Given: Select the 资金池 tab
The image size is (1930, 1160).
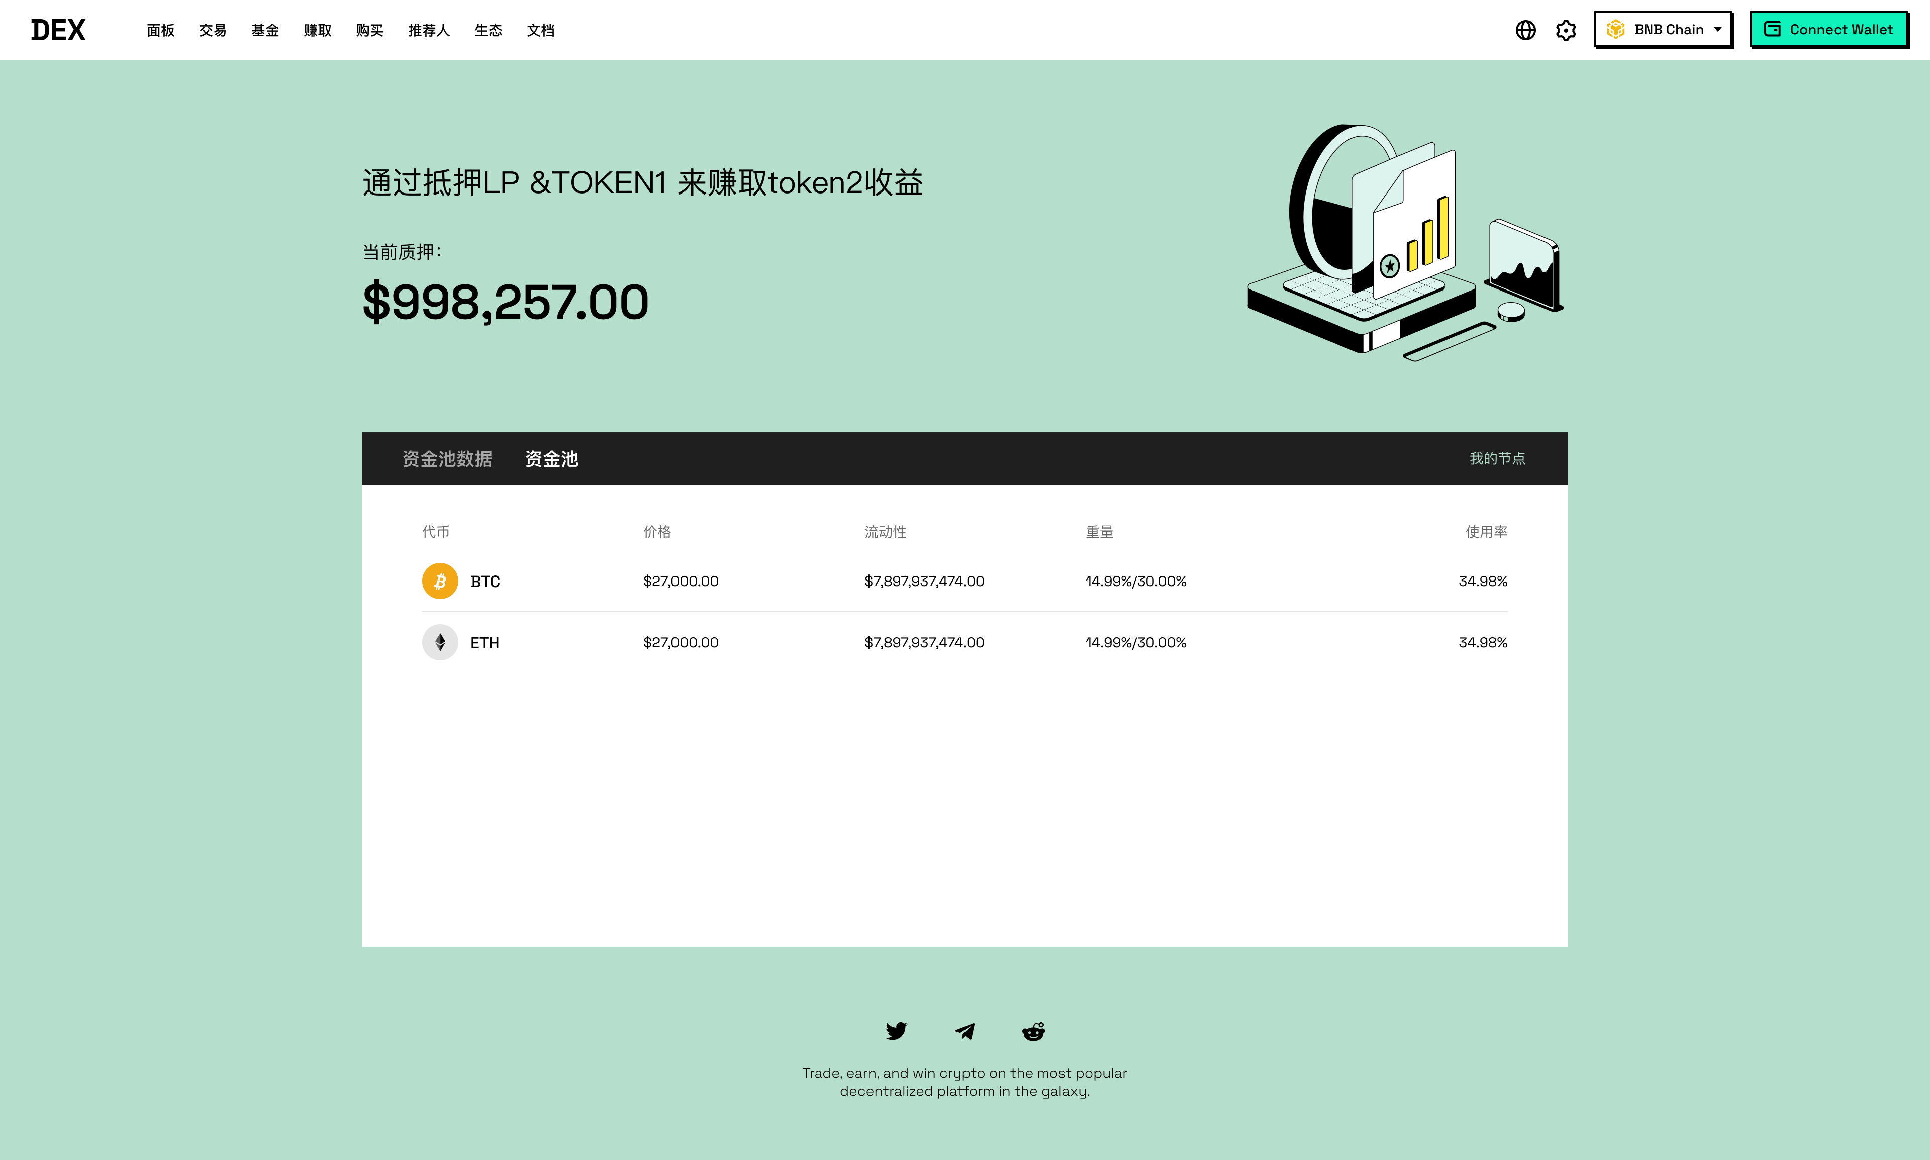Looking at the screenshot, I should [552, 459].
